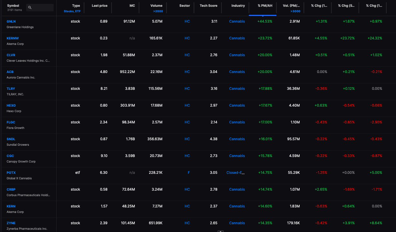Click the HC sector link in ACB row
Viewport: 396px width, 232px height.
[187, 72]
